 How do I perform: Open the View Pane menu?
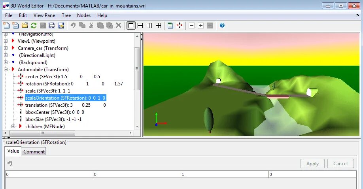pyautogui.click(x=44, y=15)
